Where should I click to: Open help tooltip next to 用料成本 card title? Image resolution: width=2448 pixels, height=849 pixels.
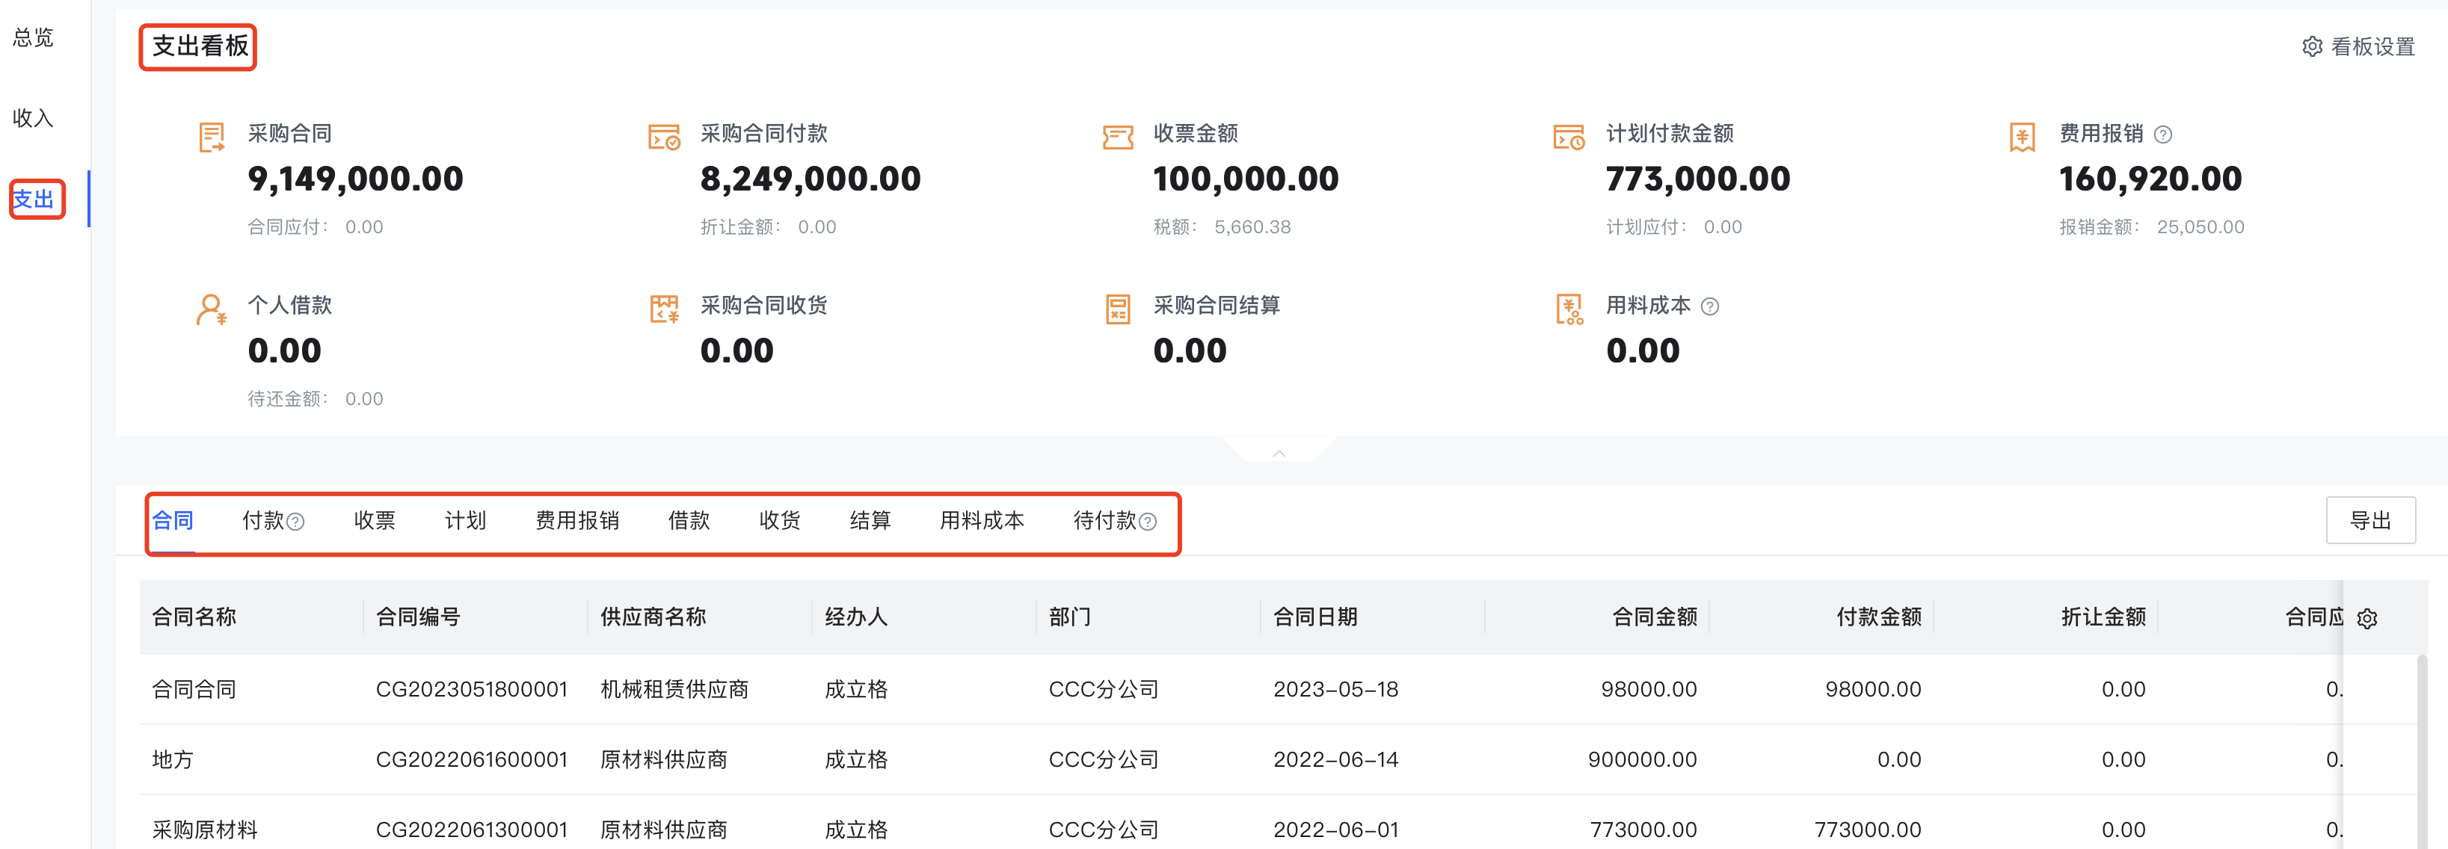coord(1709,306)
